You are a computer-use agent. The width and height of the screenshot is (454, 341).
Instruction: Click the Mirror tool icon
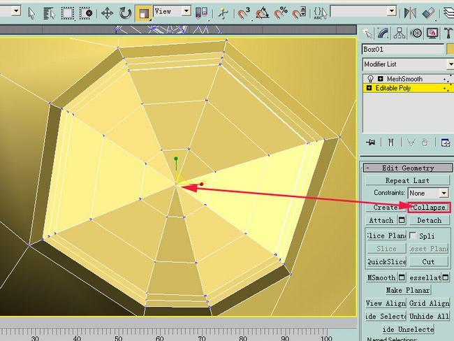click(410, 13)
